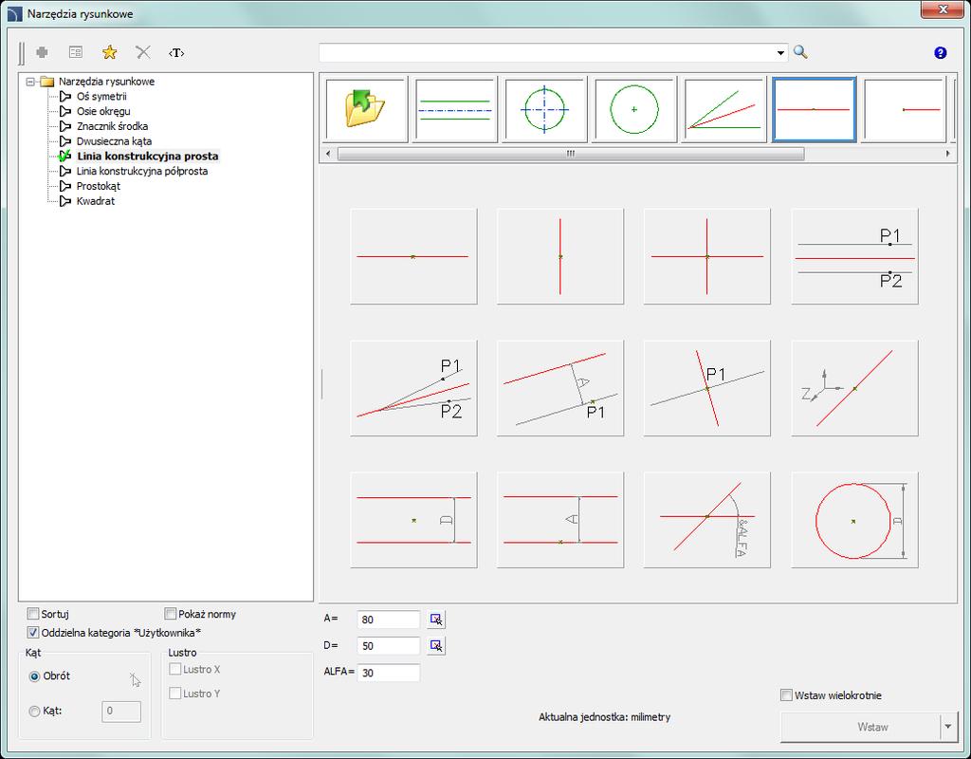Select Linia konstrukcyjna prosta tree item
971x759 pixels.
point(147,157)
